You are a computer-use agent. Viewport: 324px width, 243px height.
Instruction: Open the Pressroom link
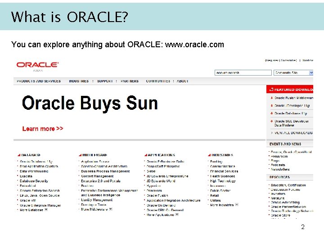pyautogui.click(x=279, y=157)
